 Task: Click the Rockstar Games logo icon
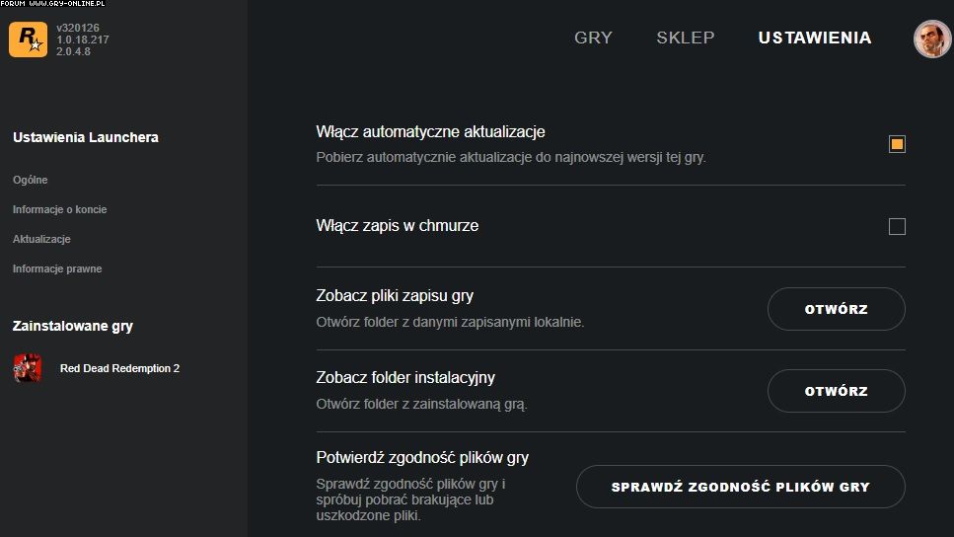point(28,39)
